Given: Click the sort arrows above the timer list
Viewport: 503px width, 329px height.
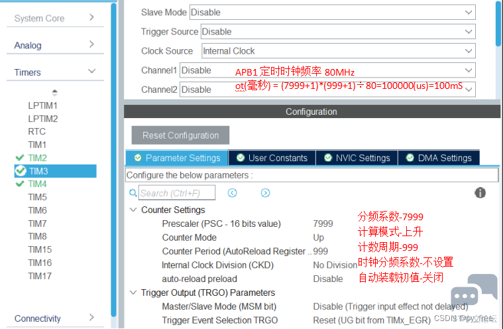Looking at the screenshot, I should (54, 92).
